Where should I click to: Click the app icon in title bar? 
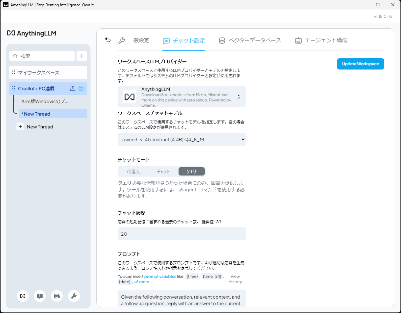tap(6, 5)
